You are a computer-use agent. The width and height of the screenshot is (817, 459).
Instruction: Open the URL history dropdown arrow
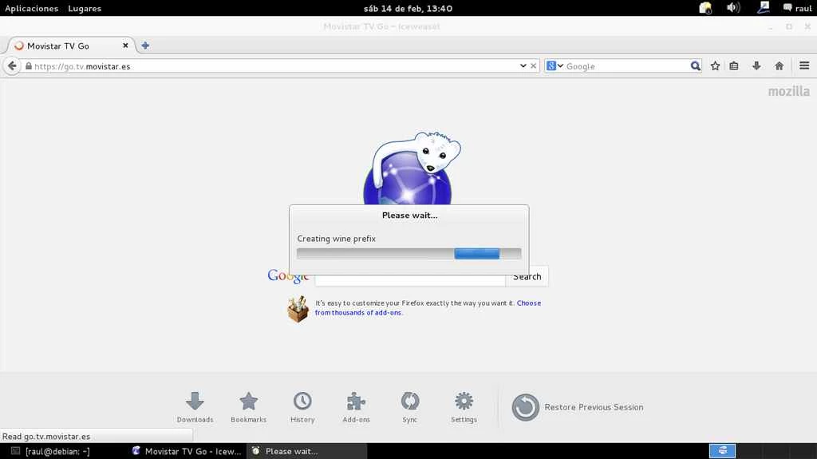click(523, 65)
